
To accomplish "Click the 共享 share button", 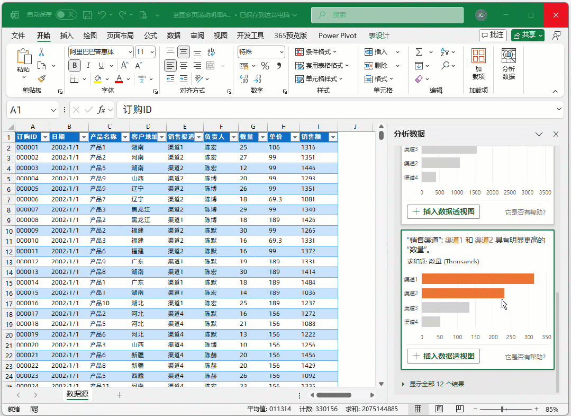I will point(528,35).
